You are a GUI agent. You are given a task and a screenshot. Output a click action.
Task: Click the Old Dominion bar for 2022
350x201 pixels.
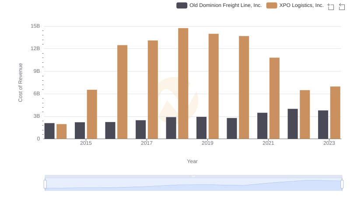point(293,124)
